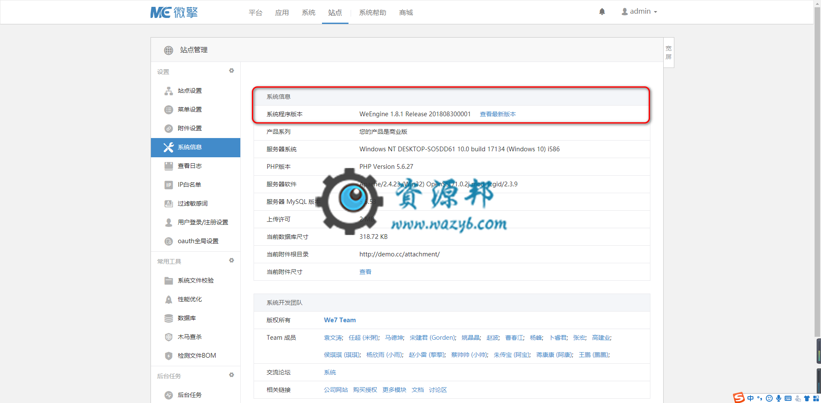Screen dimensions: 821x403
Task: Collapse the 设置 section gear
Action: click(231, 71)
